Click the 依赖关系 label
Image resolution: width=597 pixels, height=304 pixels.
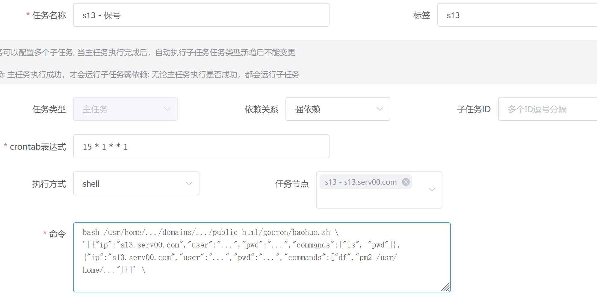261,109
